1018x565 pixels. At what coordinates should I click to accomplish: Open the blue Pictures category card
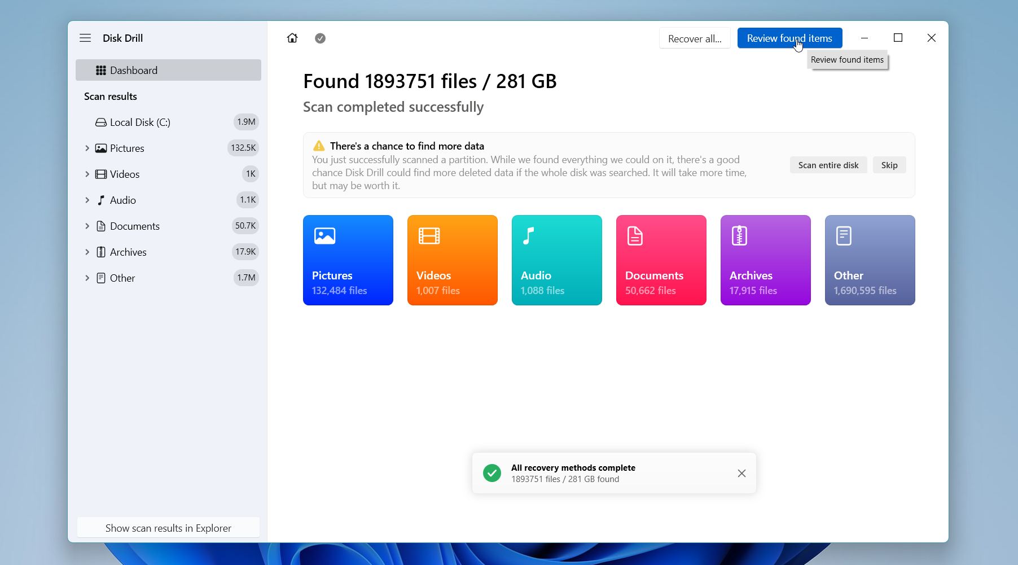tap(348, 260)
